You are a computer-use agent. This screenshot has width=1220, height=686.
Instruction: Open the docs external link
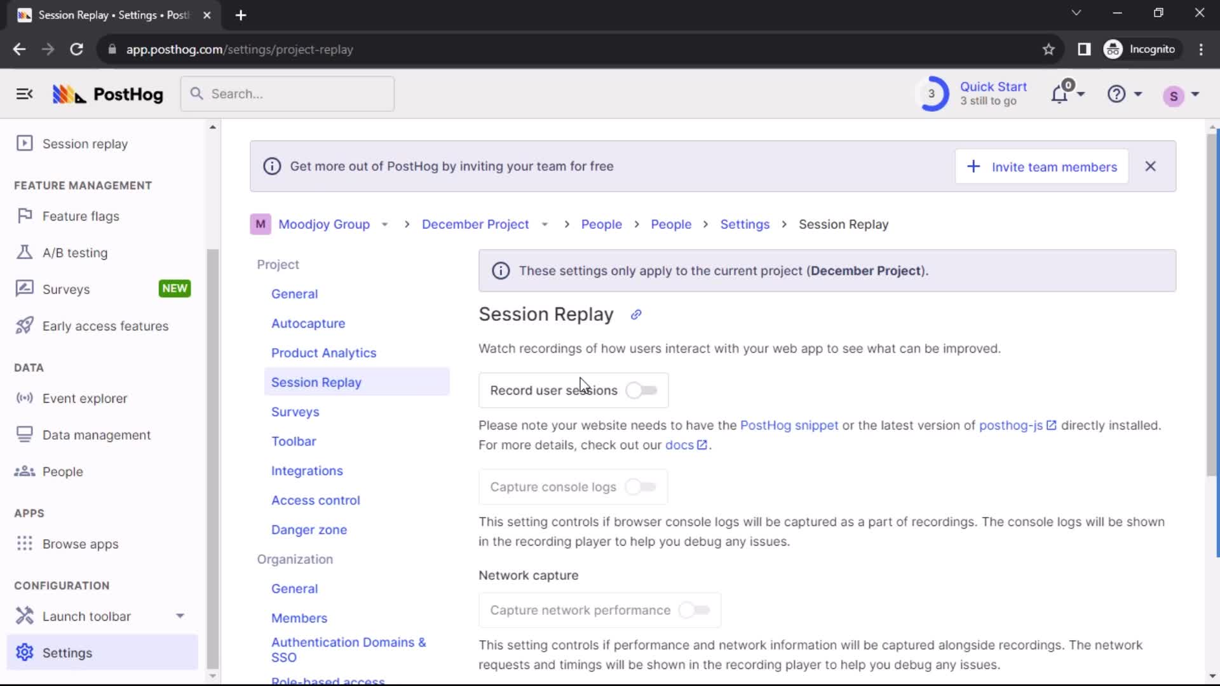(x=679, y=445)
